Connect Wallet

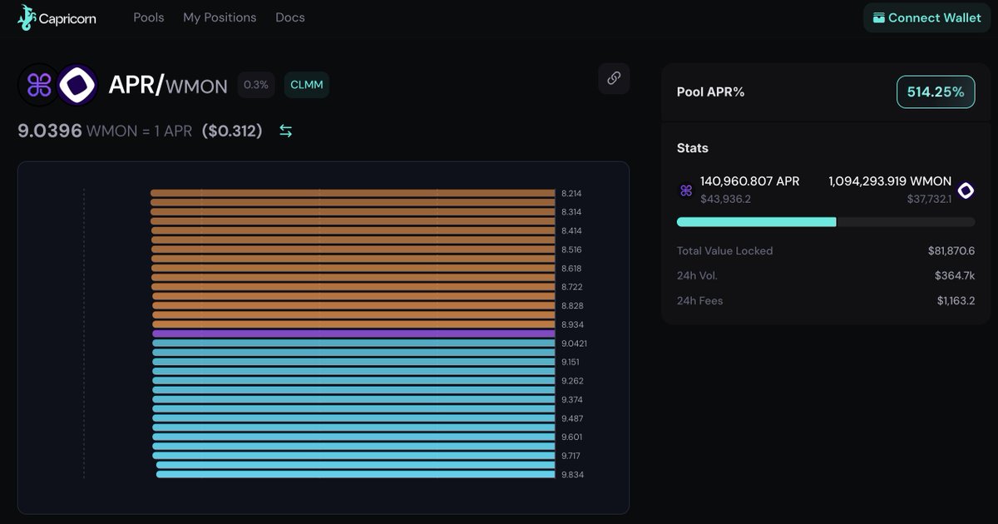pyautogui.click(x=926, y=17)
